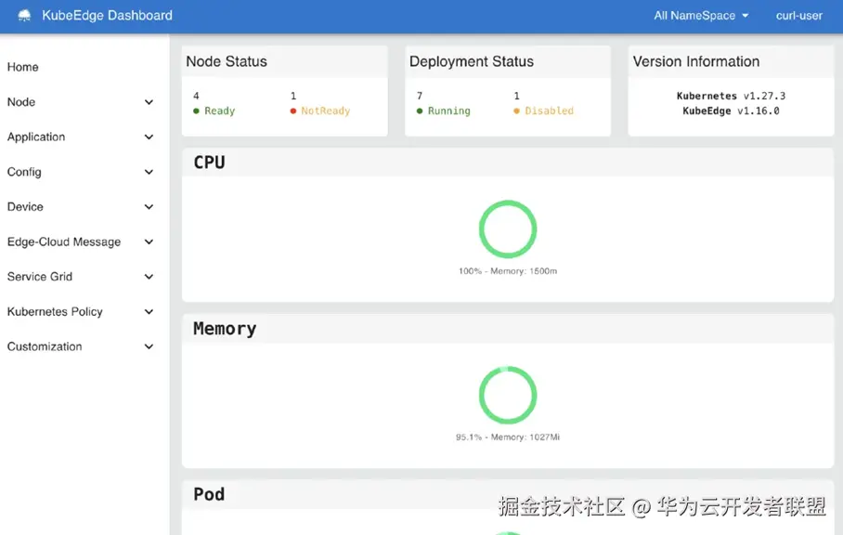This screenshot has width=843, height=535.
Task: Expand the Kubernetes Policy chevron
Action: click(x=149, y=312)
